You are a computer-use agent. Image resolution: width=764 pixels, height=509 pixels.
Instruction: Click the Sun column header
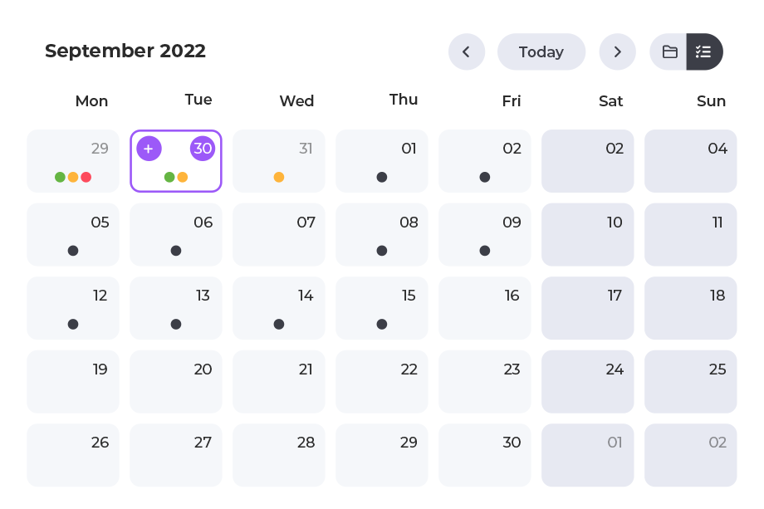pos(711,100)
